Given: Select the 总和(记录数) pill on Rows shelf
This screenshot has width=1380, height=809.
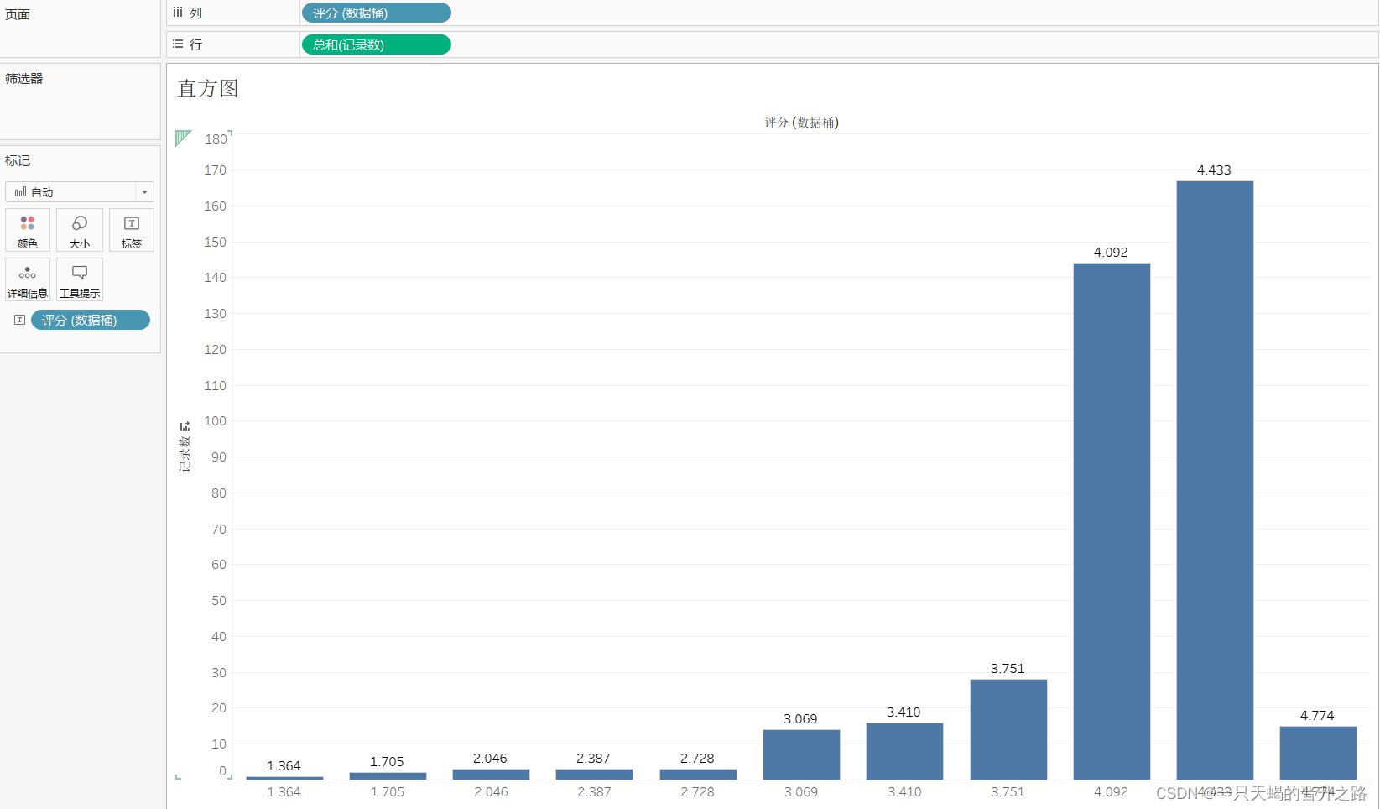Looking at the screenshot, I should pyautogui.click(x=377, y=44).
